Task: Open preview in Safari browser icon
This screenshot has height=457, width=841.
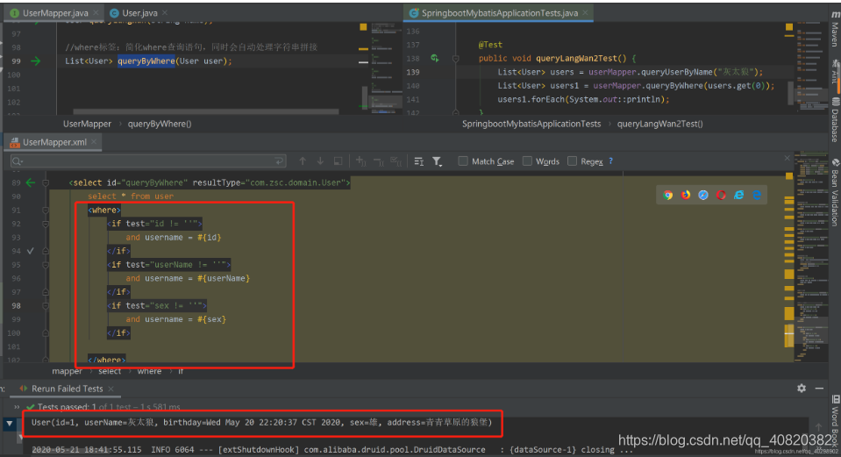Action: tap(703, 196)
